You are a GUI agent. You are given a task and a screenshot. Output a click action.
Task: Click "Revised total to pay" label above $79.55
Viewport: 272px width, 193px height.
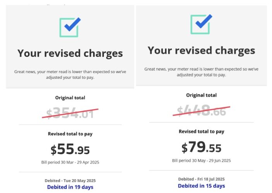(x=201, y=132)
